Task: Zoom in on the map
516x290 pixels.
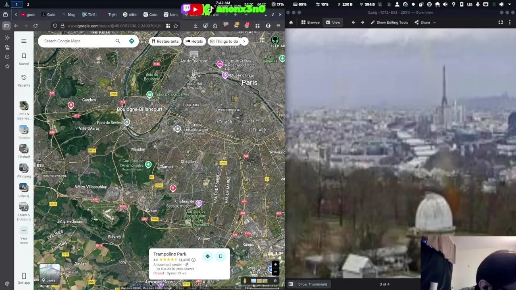Action: tap(275, 265)
